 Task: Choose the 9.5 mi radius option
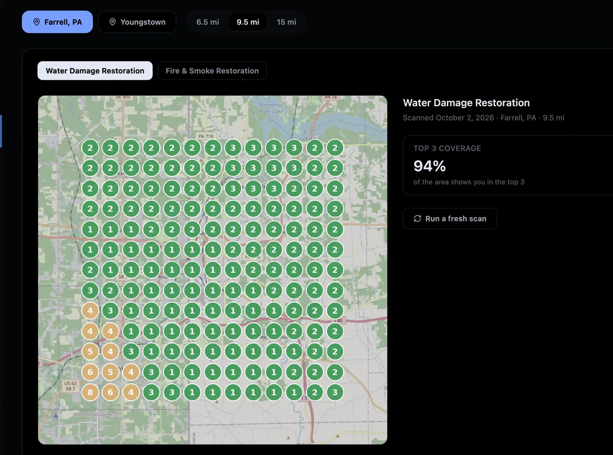tap(248, 22)
